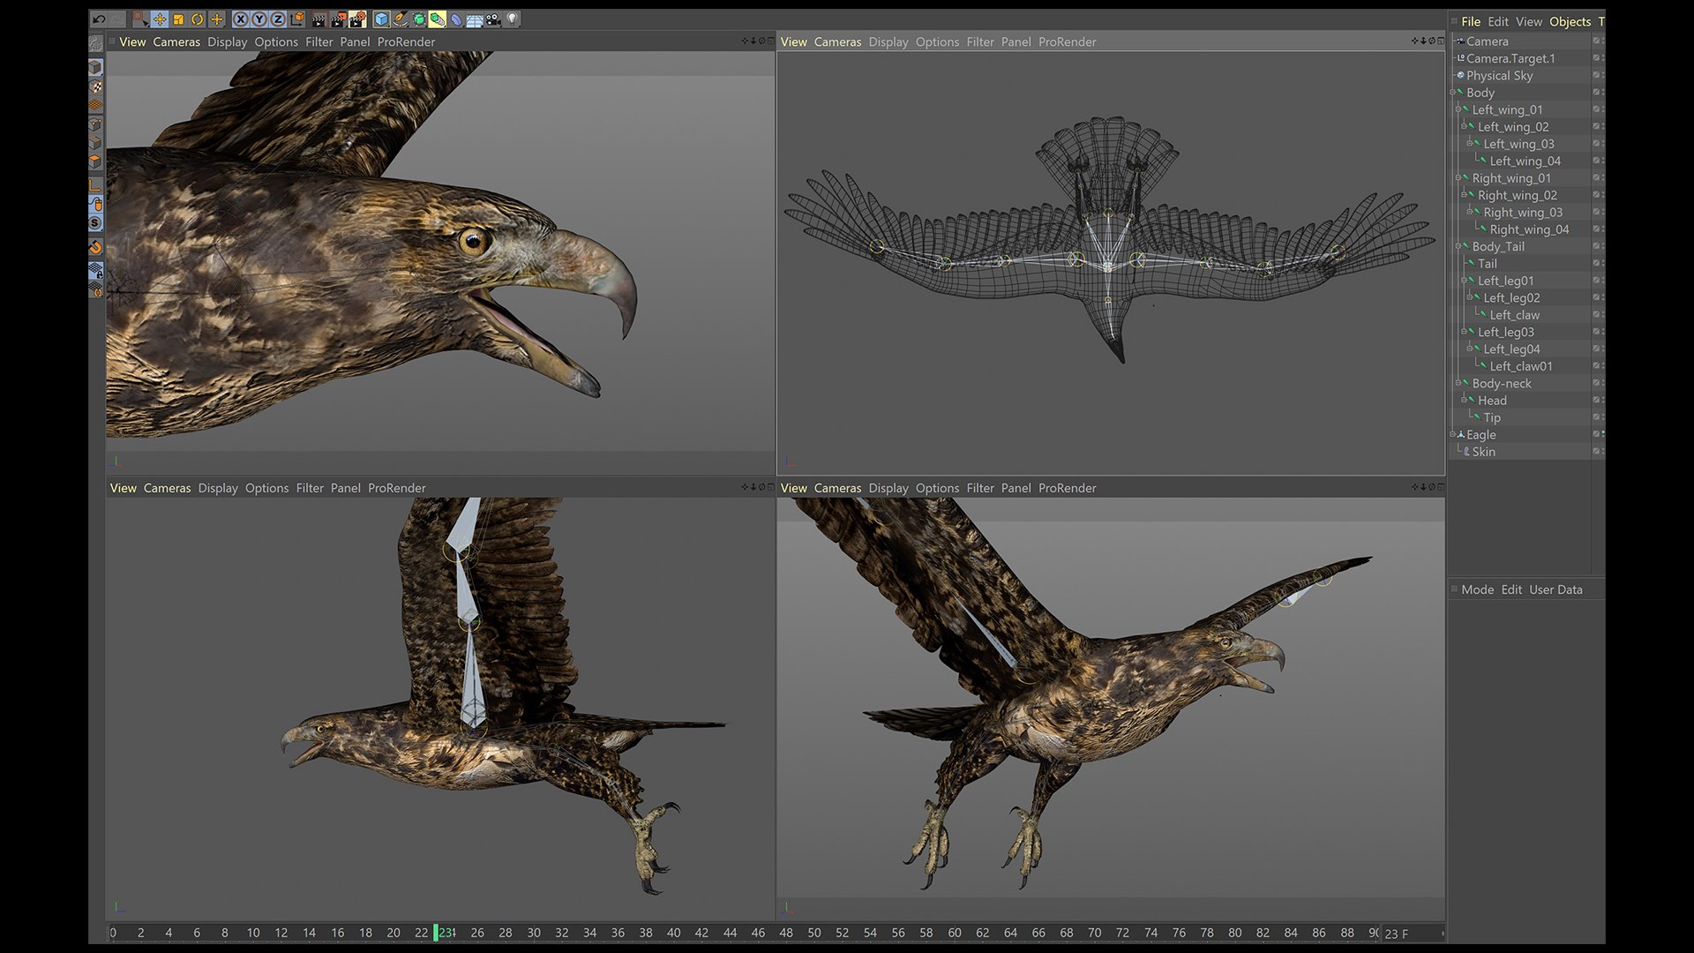
Task: Open File menu in Object Manager
Action: (1471, 21)
